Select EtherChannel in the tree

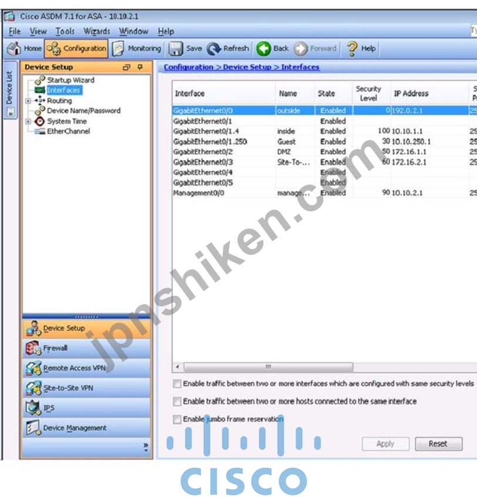click(x=69, y=131)
